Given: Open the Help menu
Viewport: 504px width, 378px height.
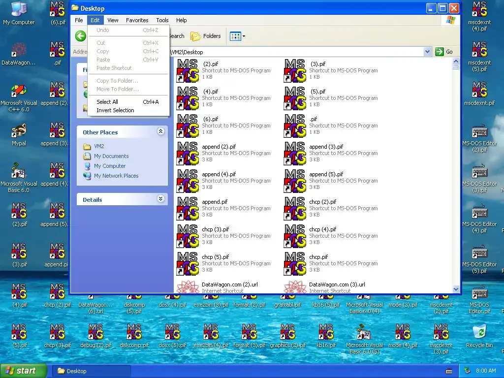Looking at the screenshot, I should 181,20.
